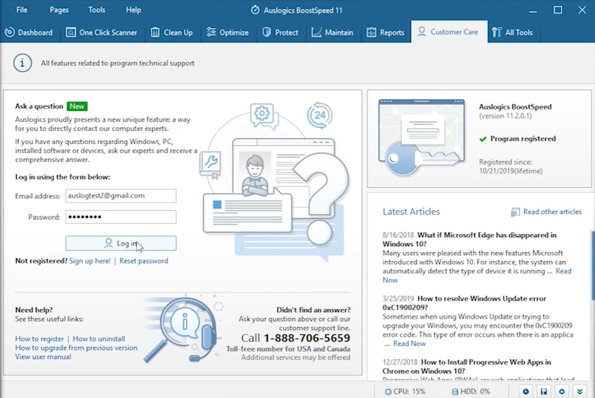Maximize the Auslogics BoostSpeed window
This screenshot has height=398, width=595.
(x=558, y=10)
